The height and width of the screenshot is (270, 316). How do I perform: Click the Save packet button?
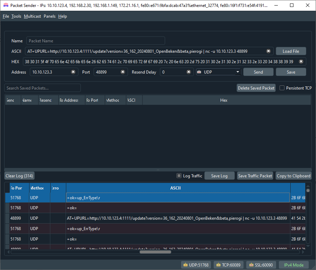[x=291, y=72]
